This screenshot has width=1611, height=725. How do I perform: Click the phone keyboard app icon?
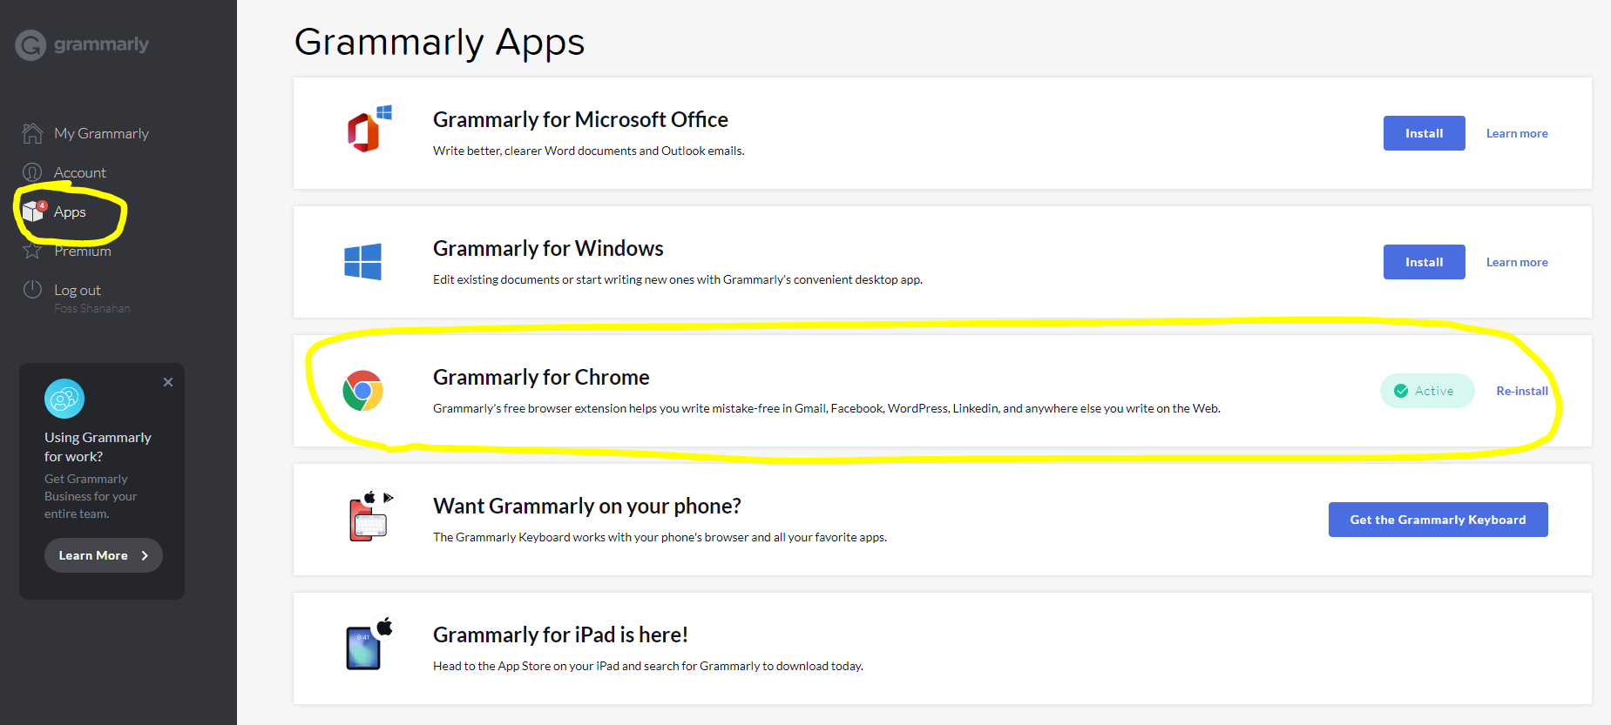370,516
